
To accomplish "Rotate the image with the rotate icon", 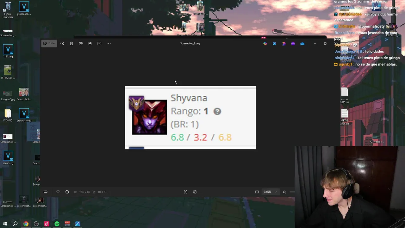I will click(x=62, y=43).
